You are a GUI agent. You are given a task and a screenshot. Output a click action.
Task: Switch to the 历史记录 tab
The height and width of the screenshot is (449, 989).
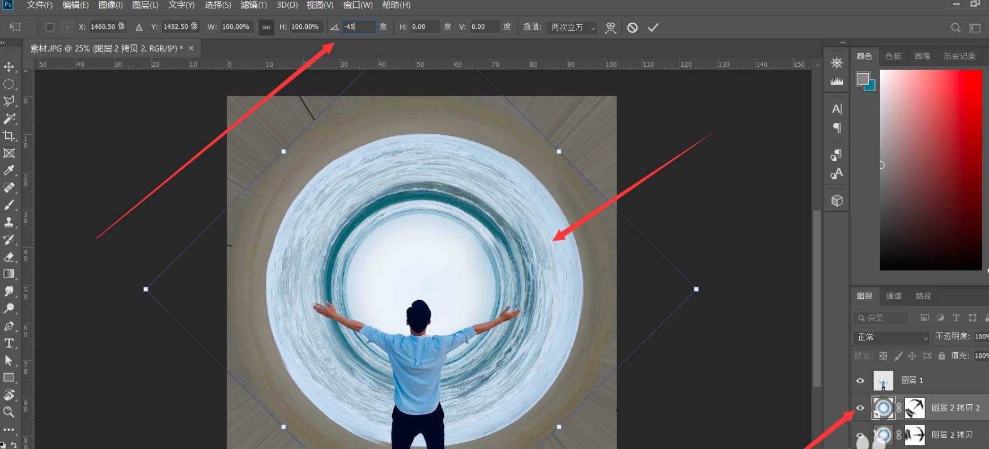959,56
